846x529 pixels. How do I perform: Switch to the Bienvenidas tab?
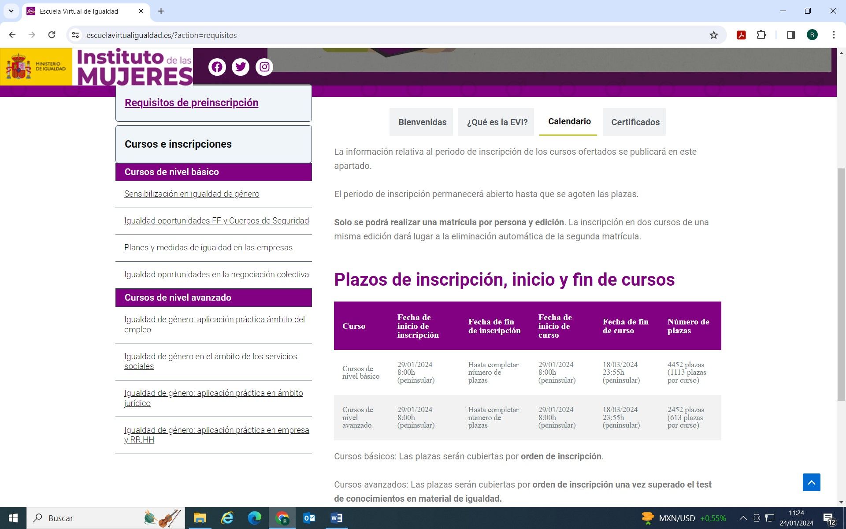point(422,122)
